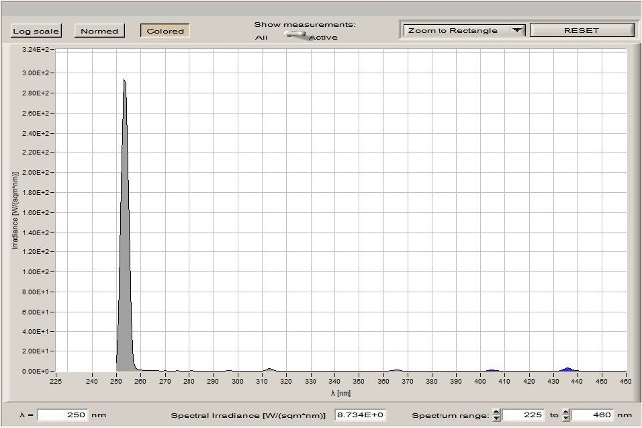Click the x-axis tick label 350
The height and width of the screenshot is (428, 642).
(x=359, y=382)
